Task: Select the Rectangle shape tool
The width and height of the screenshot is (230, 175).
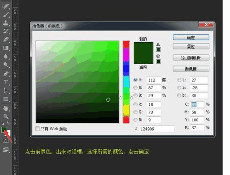Action: click(6, 99)
